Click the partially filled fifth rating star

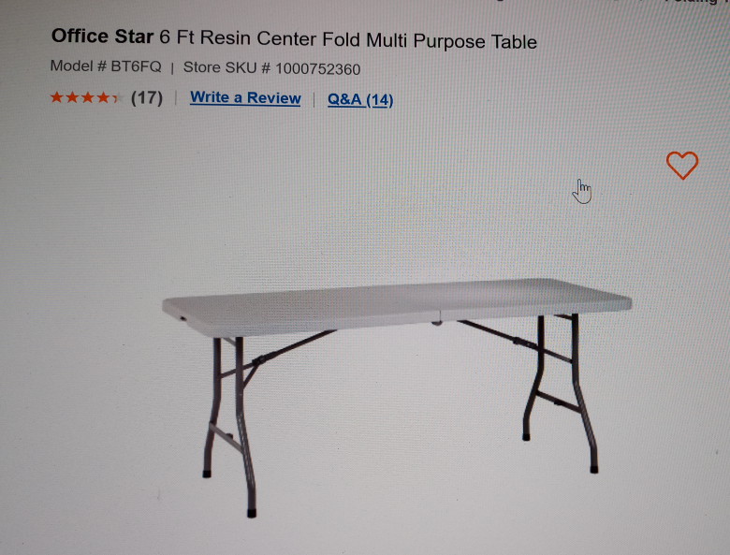tap(117, 97)
